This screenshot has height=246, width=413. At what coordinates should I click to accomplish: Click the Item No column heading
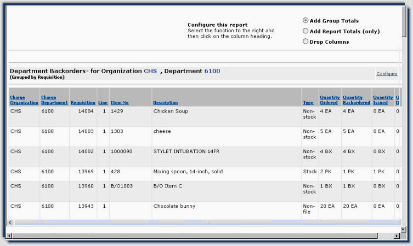pos(120,103)
